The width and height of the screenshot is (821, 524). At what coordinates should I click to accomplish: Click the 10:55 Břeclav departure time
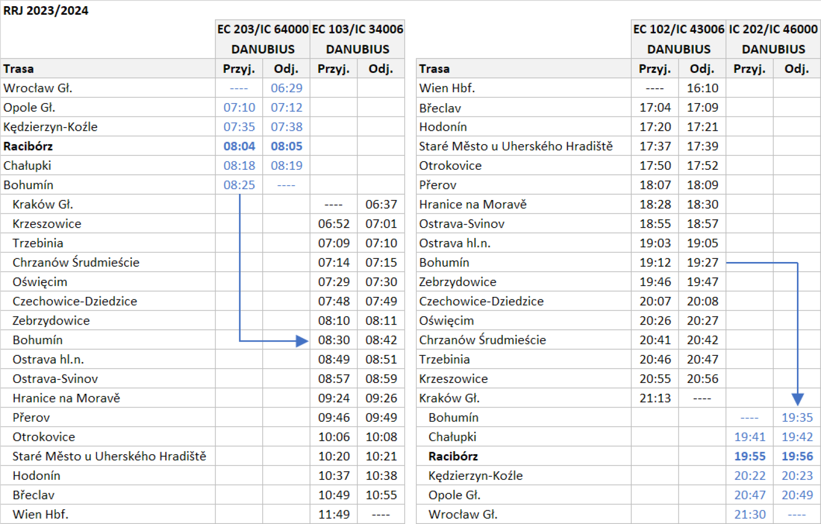[381, 495]
